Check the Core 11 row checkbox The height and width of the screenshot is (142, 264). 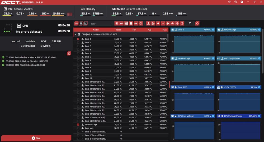coord(78,78)
